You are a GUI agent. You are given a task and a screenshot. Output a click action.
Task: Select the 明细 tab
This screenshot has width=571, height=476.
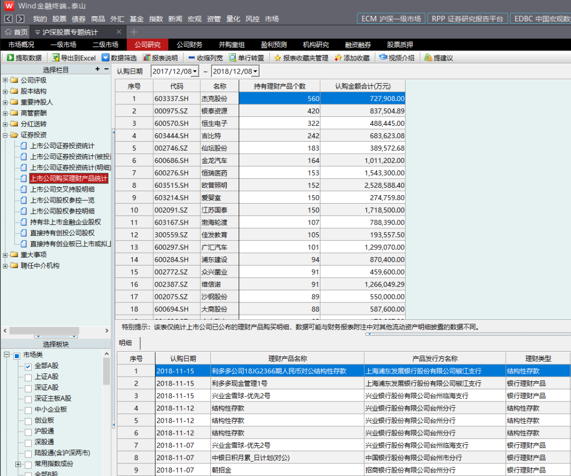pos(126,343)
